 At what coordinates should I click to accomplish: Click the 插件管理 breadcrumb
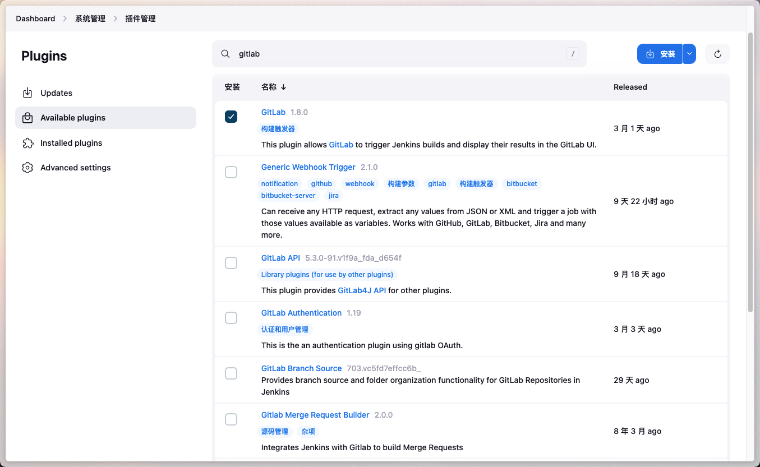tap(140, 19)
